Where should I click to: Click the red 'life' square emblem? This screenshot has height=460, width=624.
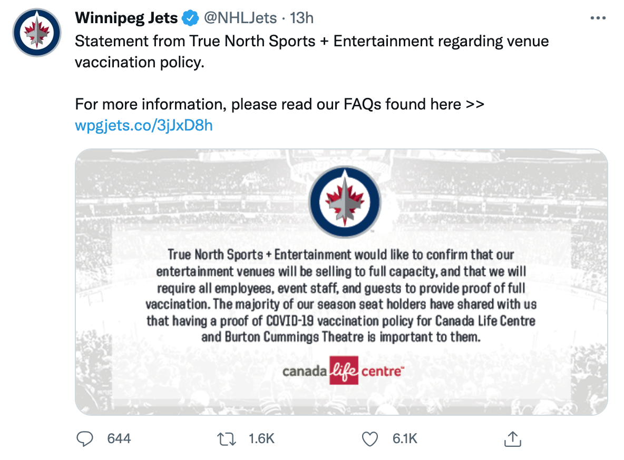(344, 370)
